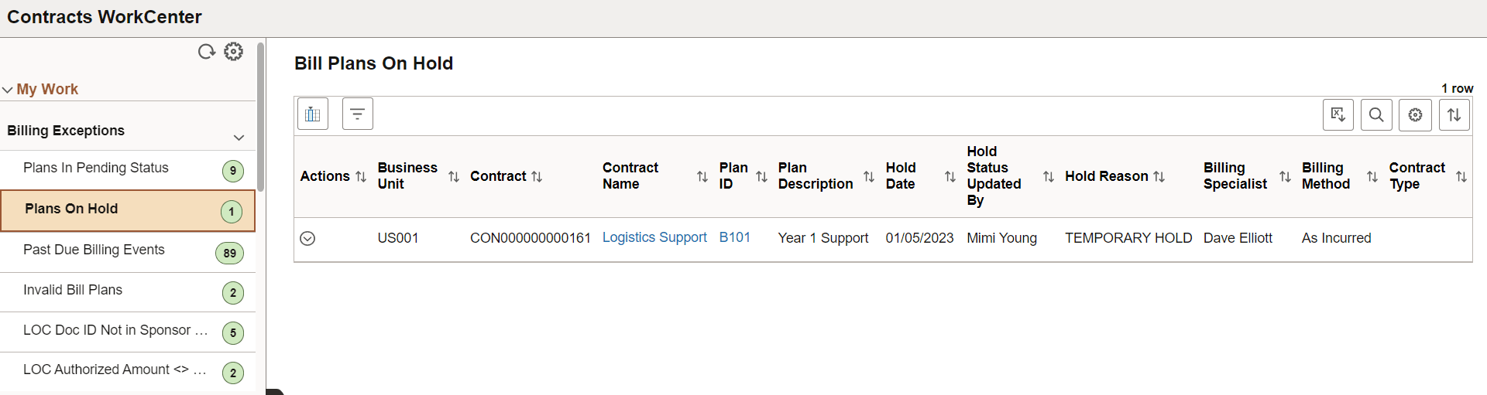Click the refresh icon in the left pane
This screenshot has width=1487, height=395.
point(206,52)
